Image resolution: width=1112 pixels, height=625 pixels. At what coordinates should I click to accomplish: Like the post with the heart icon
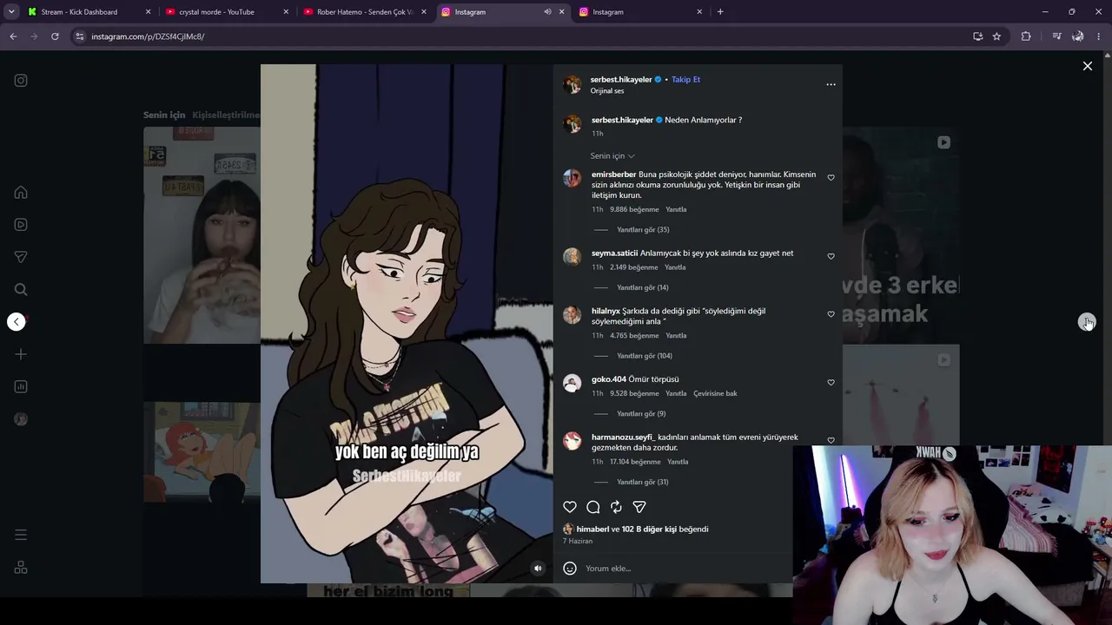[x=570, y=507]
